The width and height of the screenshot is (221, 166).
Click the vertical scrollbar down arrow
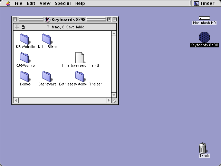(x=114, y=95)
